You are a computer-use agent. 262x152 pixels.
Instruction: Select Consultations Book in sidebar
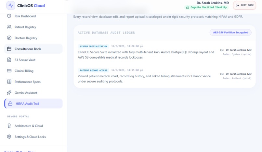[x=33, y=49]
